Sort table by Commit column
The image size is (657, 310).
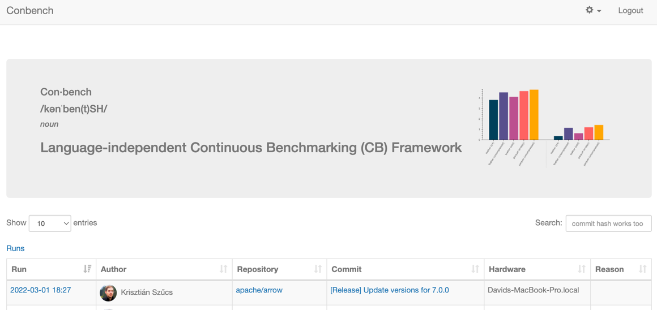click(475, 269)
